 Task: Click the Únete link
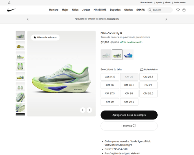point(168,2)
